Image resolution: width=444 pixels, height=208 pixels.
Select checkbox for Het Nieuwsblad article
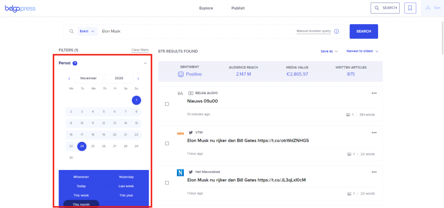(x=167, y=183)
